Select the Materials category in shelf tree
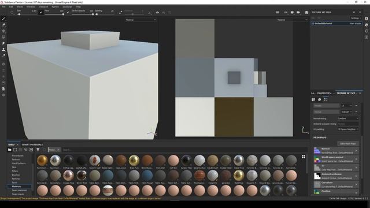 point(19,186)
